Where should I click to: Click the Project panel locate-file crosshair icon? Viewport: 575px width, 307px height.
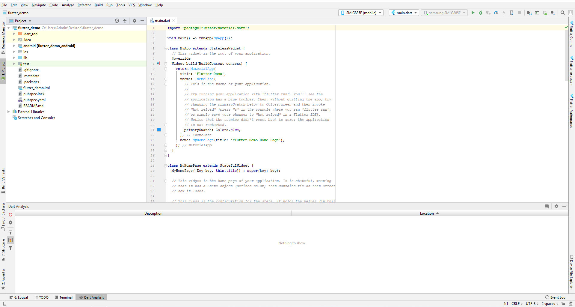pos(117,21)
